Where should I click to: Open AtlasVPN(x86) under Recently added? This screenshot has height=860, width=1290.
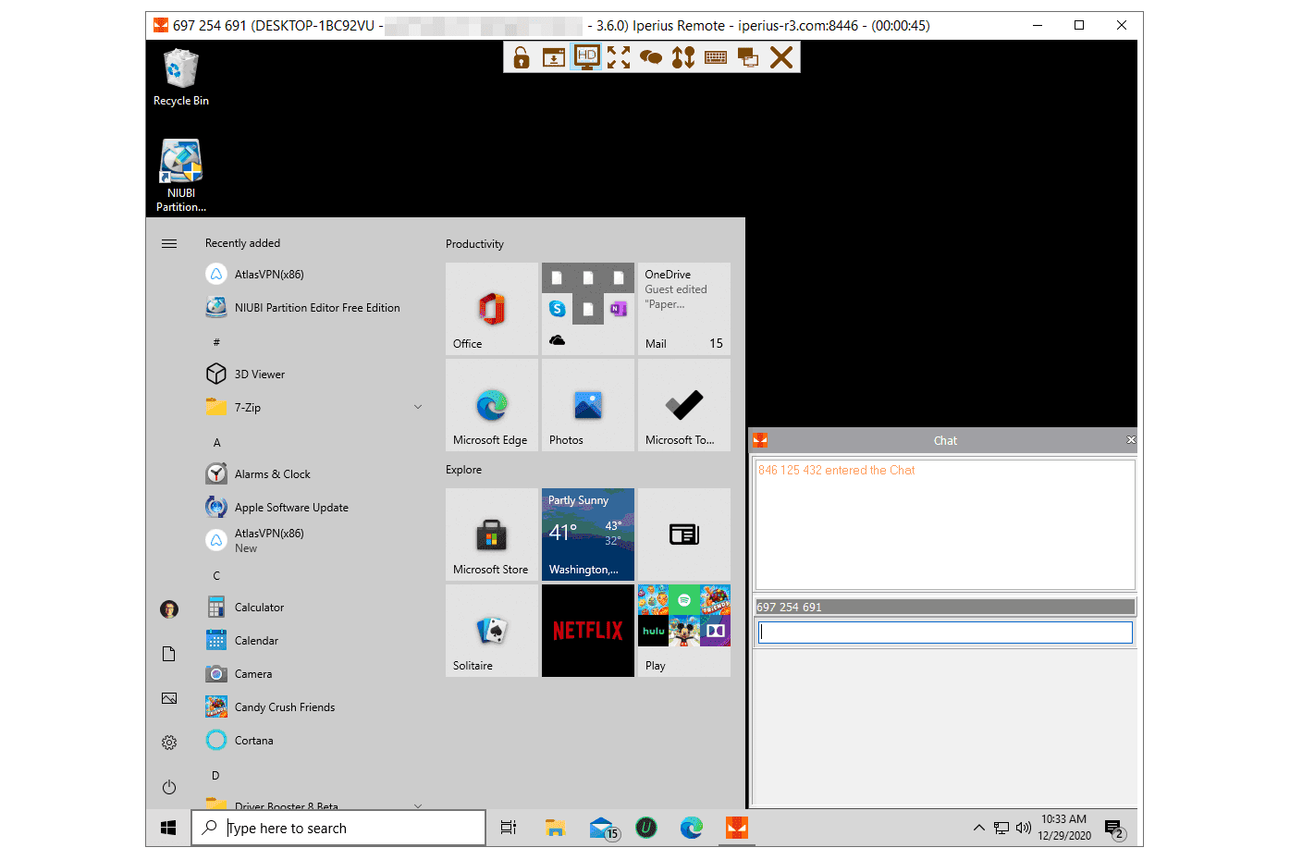(x=314, y=275)
